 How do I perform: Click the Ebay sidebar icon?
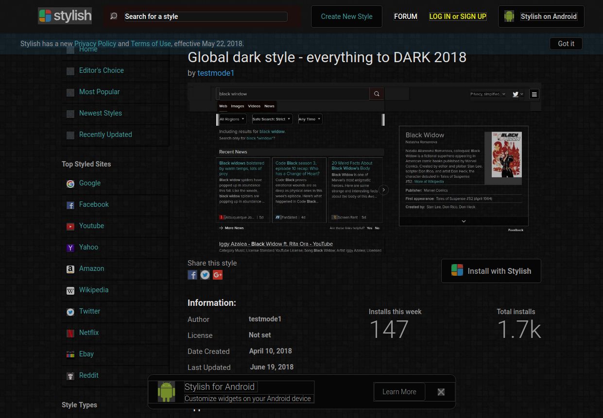(x=70, y=354)
